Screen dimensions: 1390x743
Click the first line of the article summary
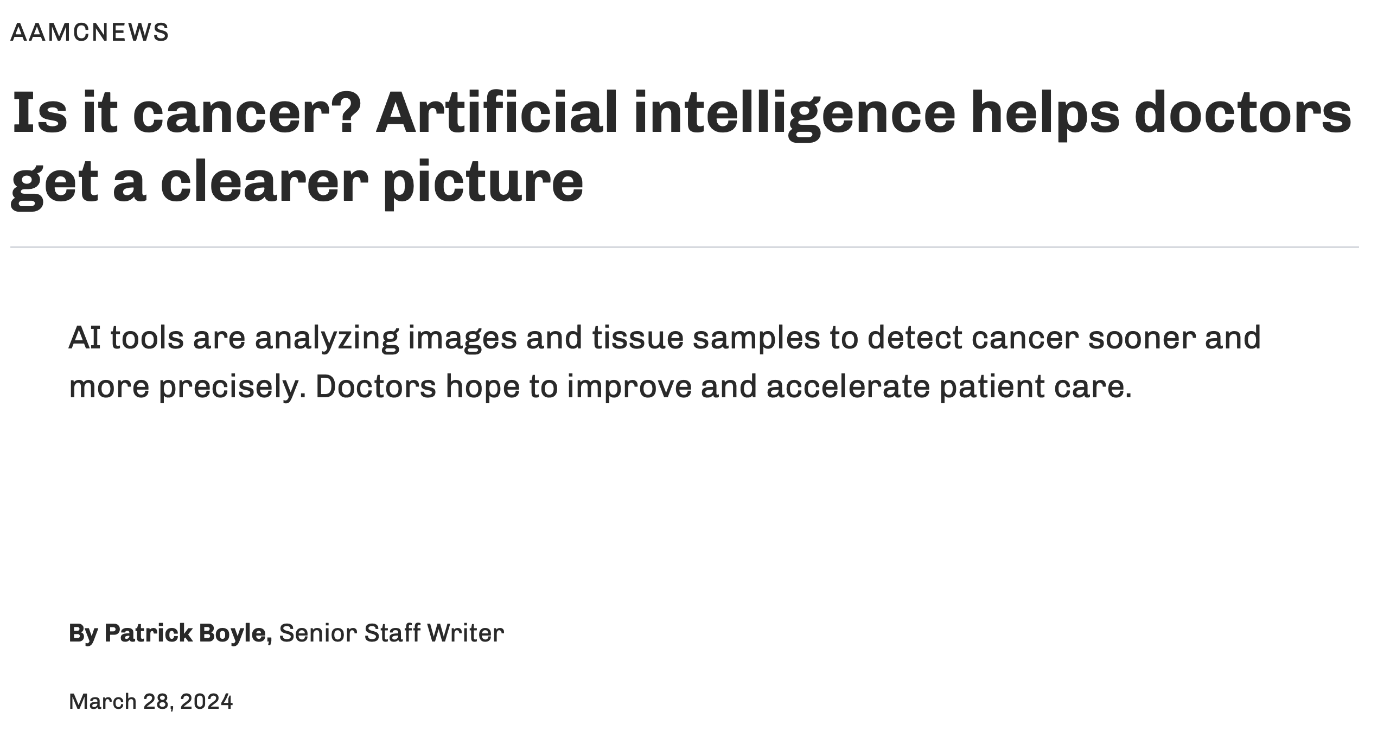click(x=664, y=338)
